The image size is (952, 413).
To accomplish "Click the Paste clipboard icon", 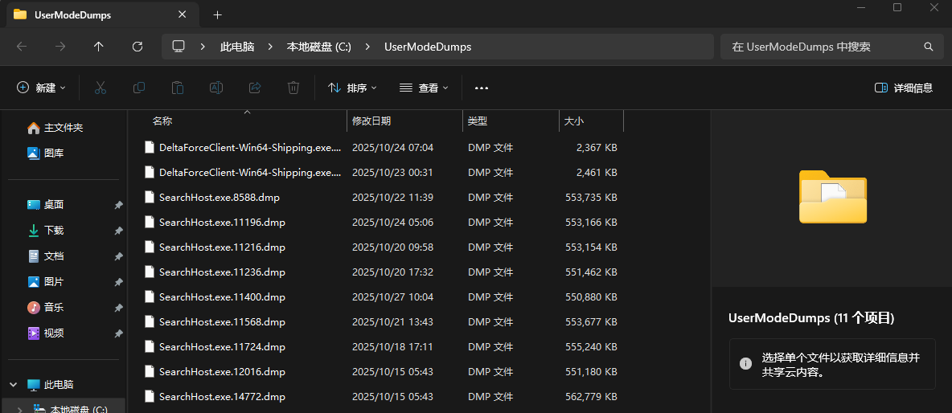I will click(x=177, y=88).
